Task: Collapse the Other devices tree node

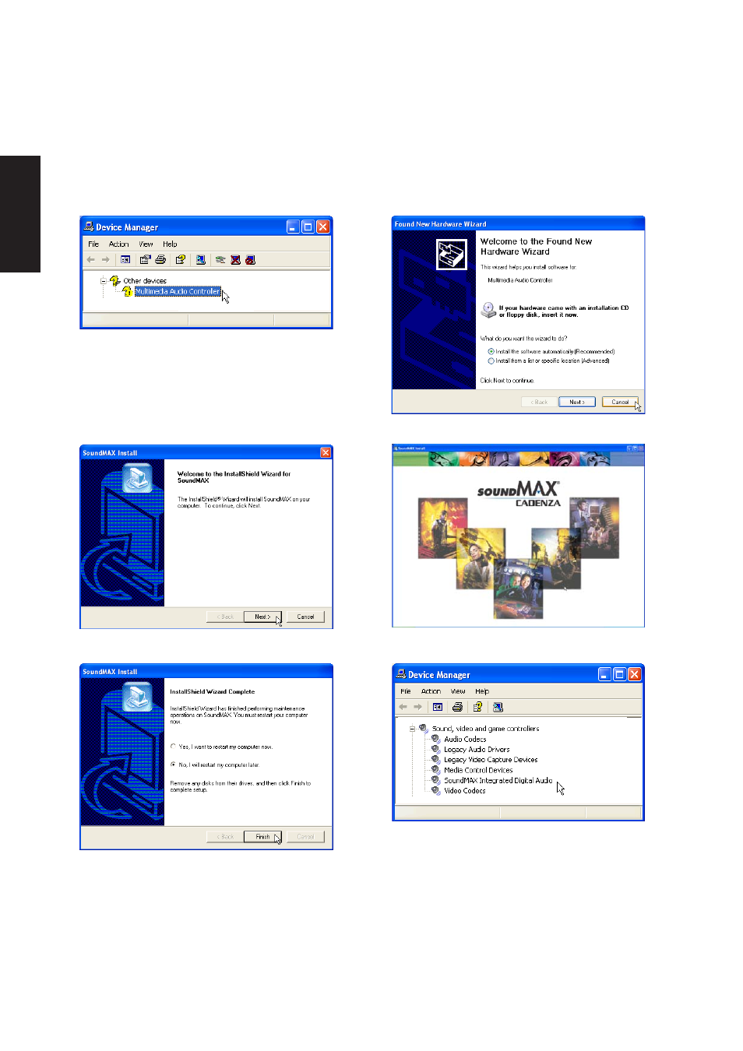Action: coord(103,281)
